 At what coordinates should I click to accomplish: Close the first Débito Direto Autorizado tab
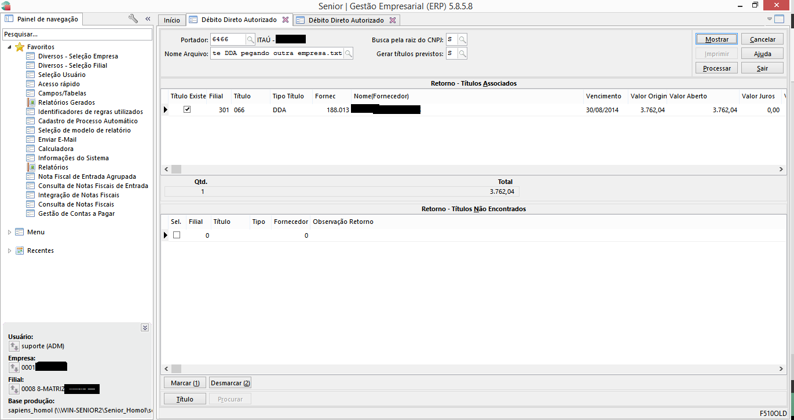[x=285, y=20]
